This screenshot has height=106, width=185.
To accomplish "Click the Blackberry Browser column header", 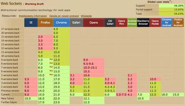I will click(x=143, y=22).
